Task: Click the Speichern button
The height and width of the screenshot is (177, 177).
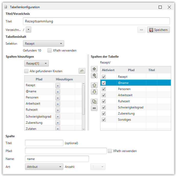Action: tap(158, 30)
